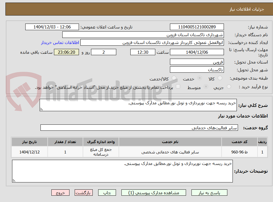Viewport: 273px width, 202px height.
Task: Select the متوسط purchase type radio
Action: pos(206,86)
